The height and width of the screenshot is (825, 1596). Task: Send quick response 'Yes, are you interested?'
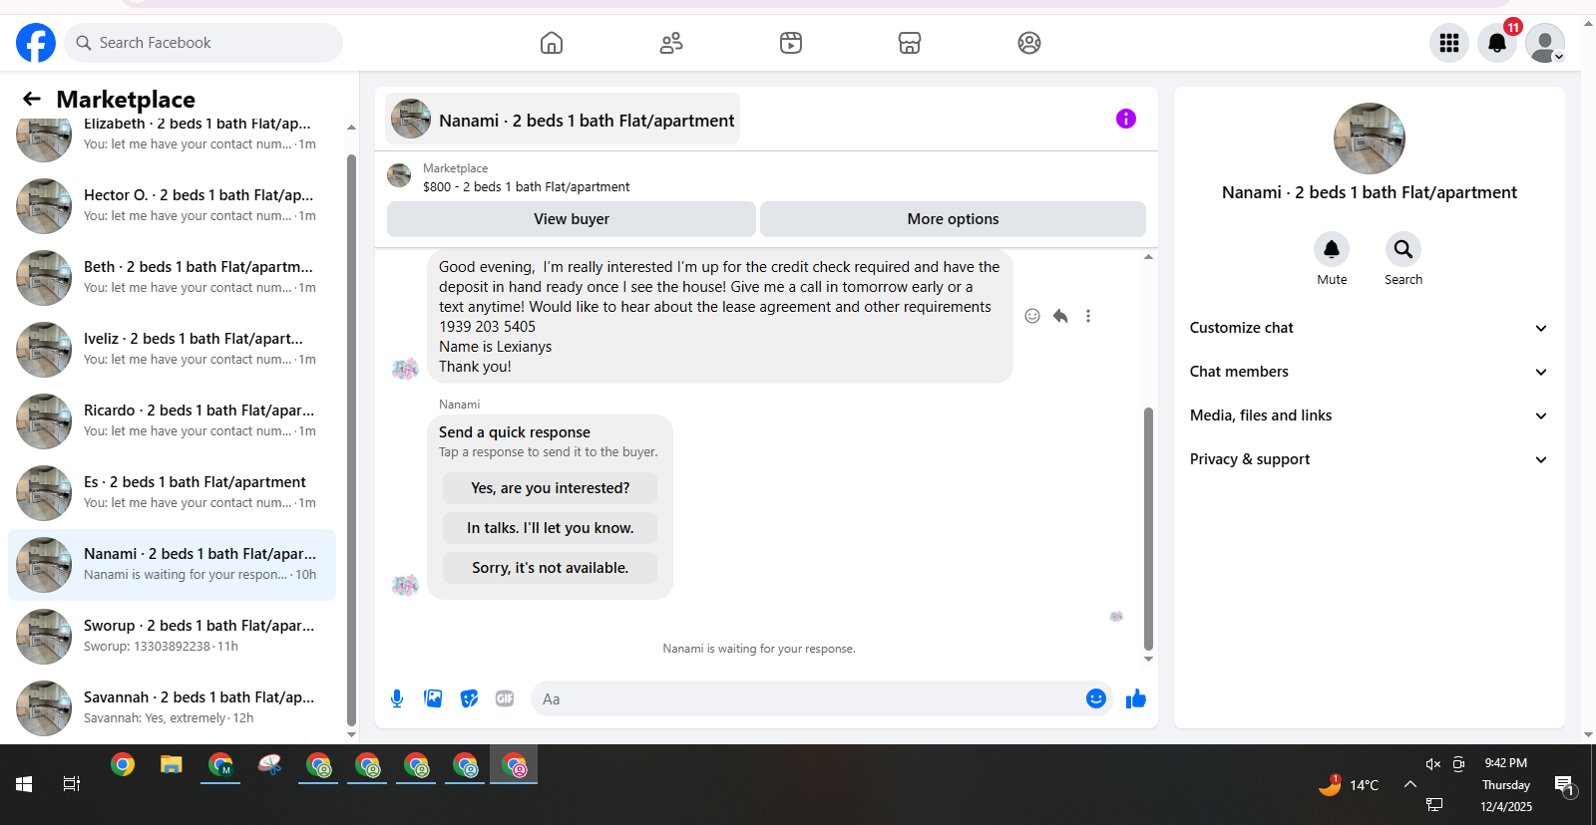[x=550, y=488]
